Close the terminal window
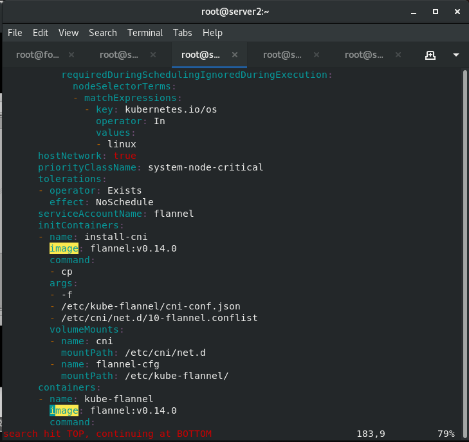This screenshot has height=442, width=469. (457, 12)
